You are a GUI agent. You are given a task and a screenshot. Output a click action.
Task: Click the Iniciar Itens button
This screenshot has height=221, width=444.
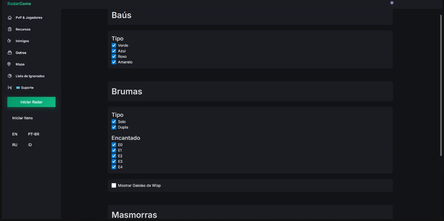coord(23,118)
